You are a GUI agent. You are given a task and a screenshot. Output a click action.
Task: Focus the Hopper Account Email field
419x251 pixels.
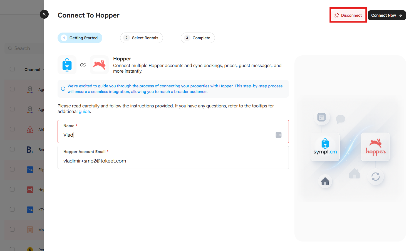pyautogui.click(x=173, y=157)
